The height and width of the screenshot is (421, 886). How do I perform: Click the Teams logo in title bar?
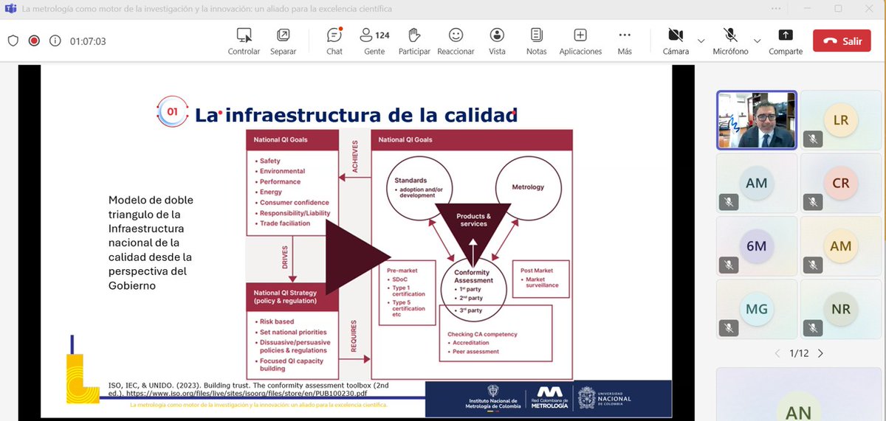pos(11,9)
